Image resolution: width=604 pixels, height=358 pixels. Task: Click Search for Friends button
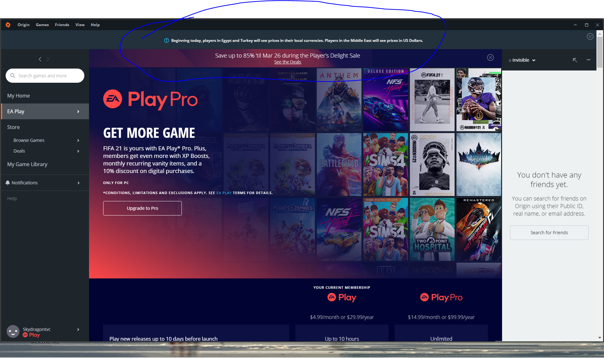(549, 233)
